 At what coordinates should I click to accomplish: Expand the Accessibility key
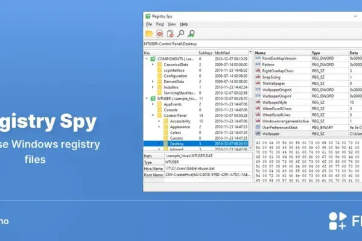pos(159,121)
